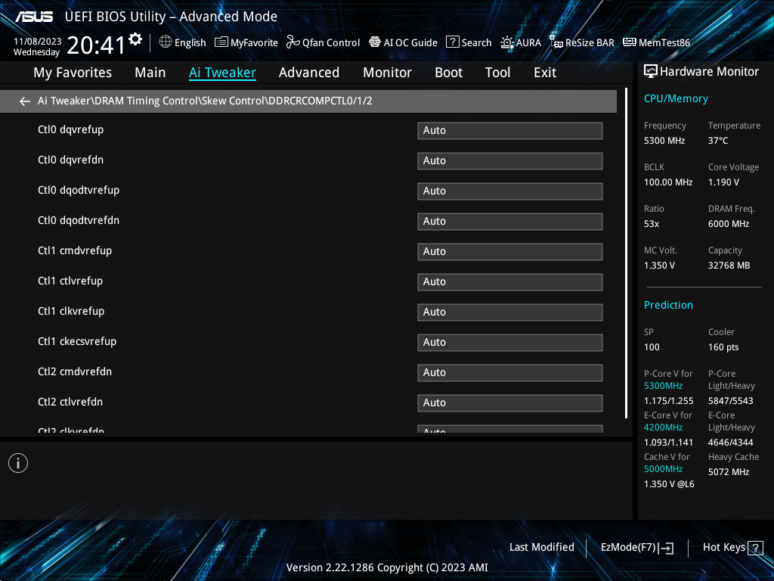
Task: Click the EzMode exit arrow icon
Action: 666,548
